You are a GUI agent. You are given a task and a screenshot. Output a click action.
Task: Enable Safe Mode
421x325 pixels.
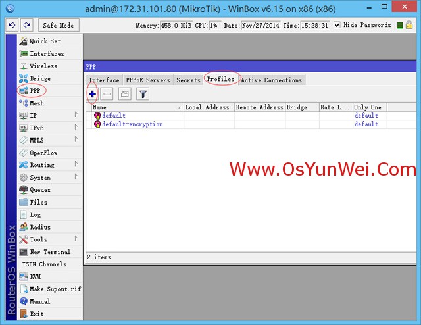(x=59, y=25)
